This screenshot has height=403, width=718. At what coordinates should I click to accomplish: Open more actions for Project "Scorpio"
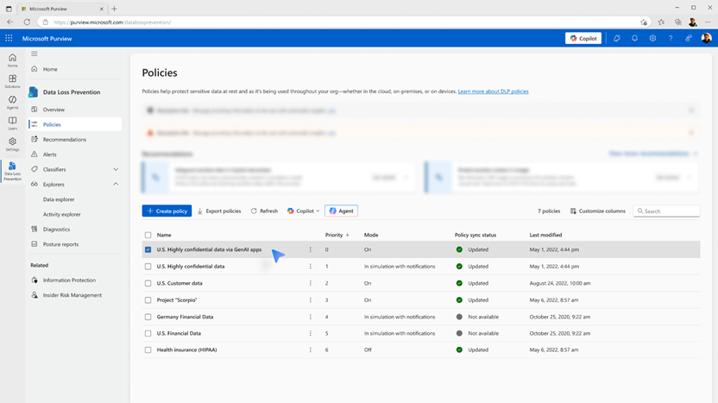310,300
